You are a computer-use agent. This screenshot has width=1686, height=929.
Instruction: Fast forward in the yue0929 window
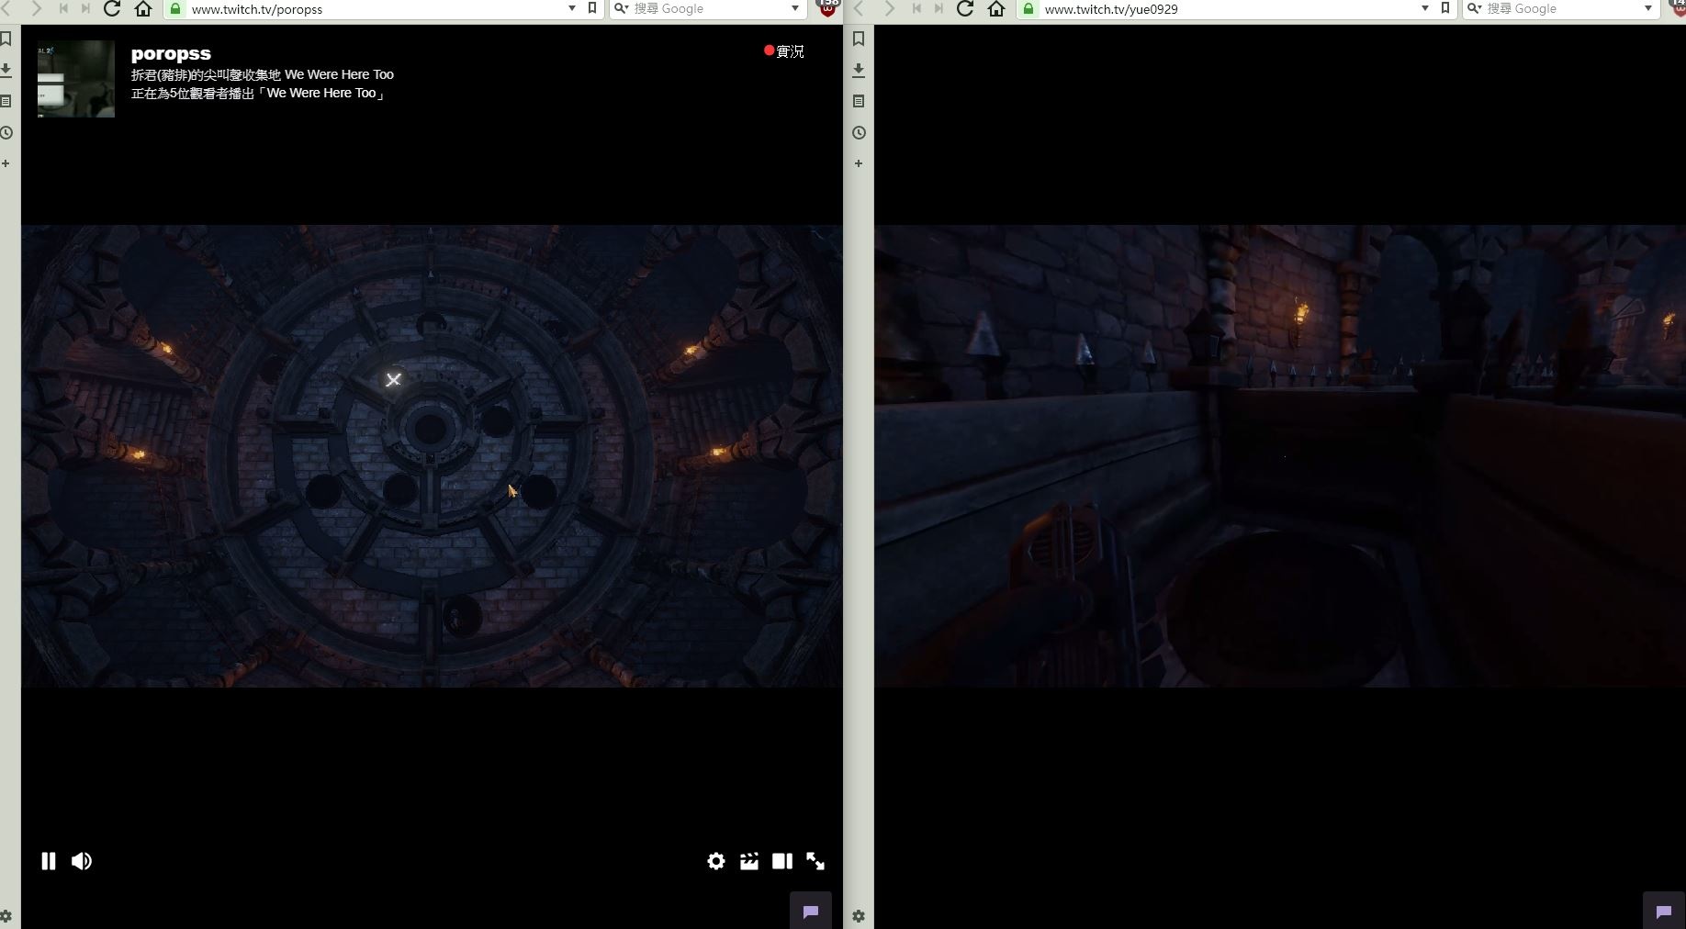[x=939, y=9]
